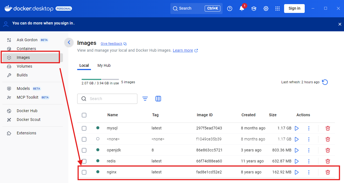Click the user avatar icon in banner
The width and height of the screenshot is (344, 183).
point(6,24)
